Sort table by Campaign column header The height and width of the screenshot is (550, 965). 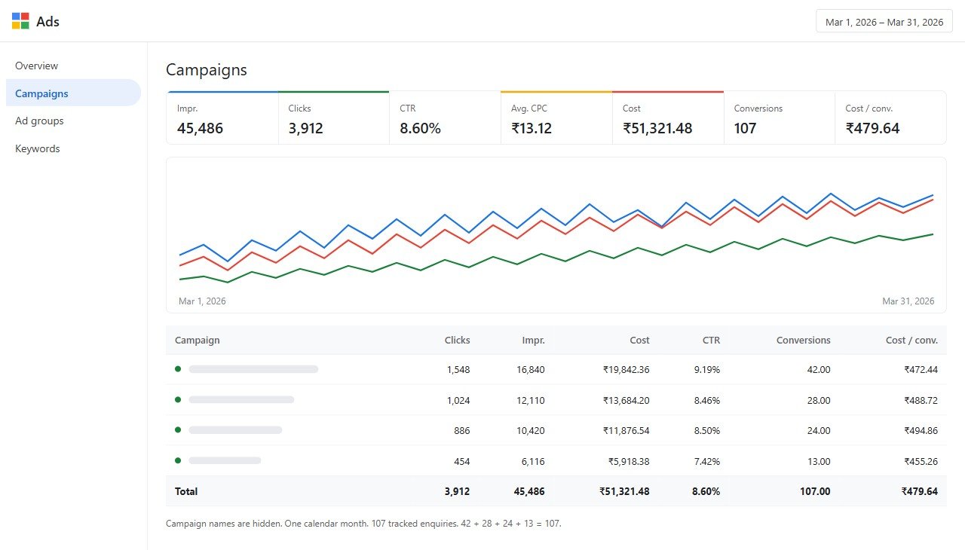point(198,340)
